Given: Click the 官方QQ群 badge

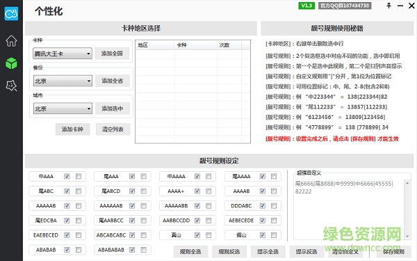Looking at the screenshot, I should click(345, 6).
